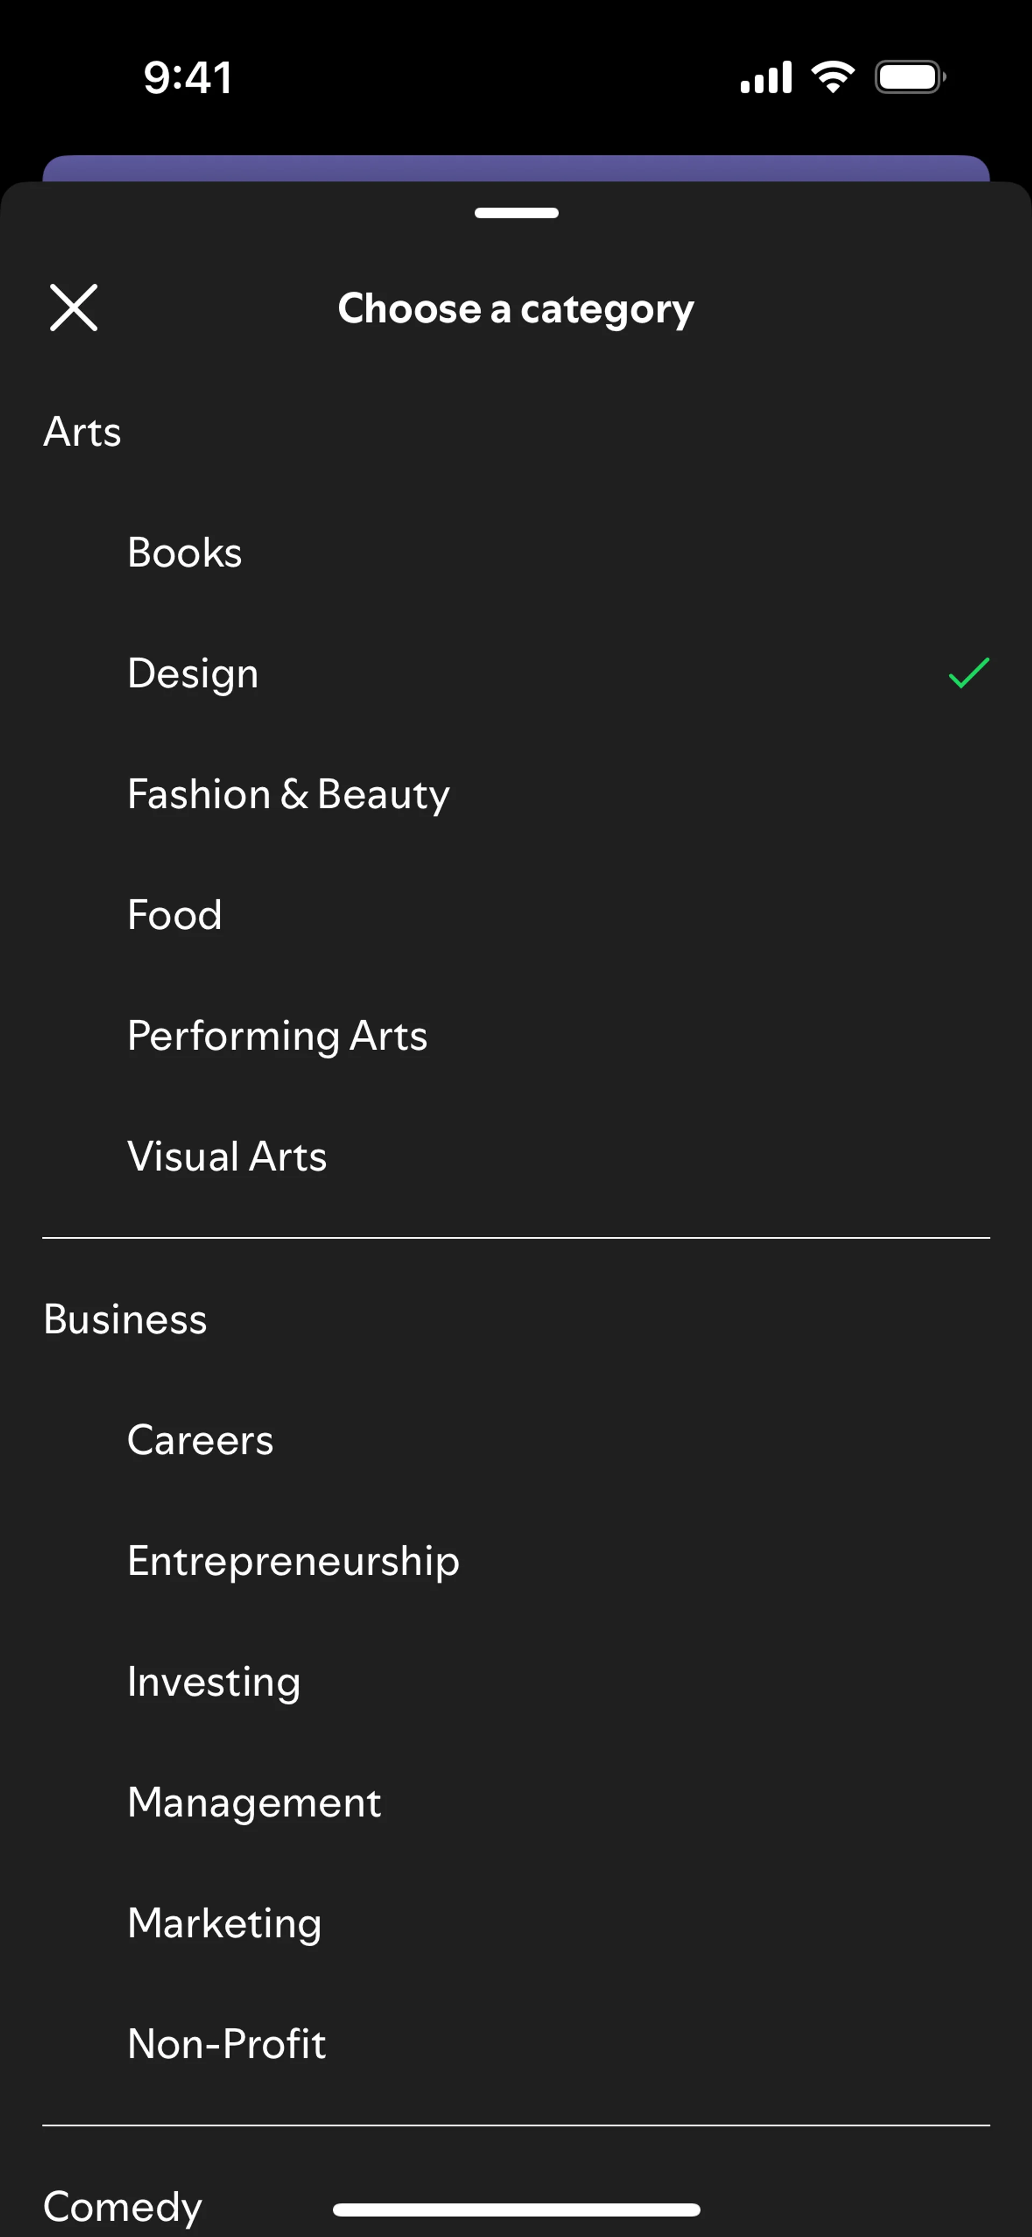Tap the sheet drag handle
The height and width of the screenshot is (2237, 1032).
(516, 213)
